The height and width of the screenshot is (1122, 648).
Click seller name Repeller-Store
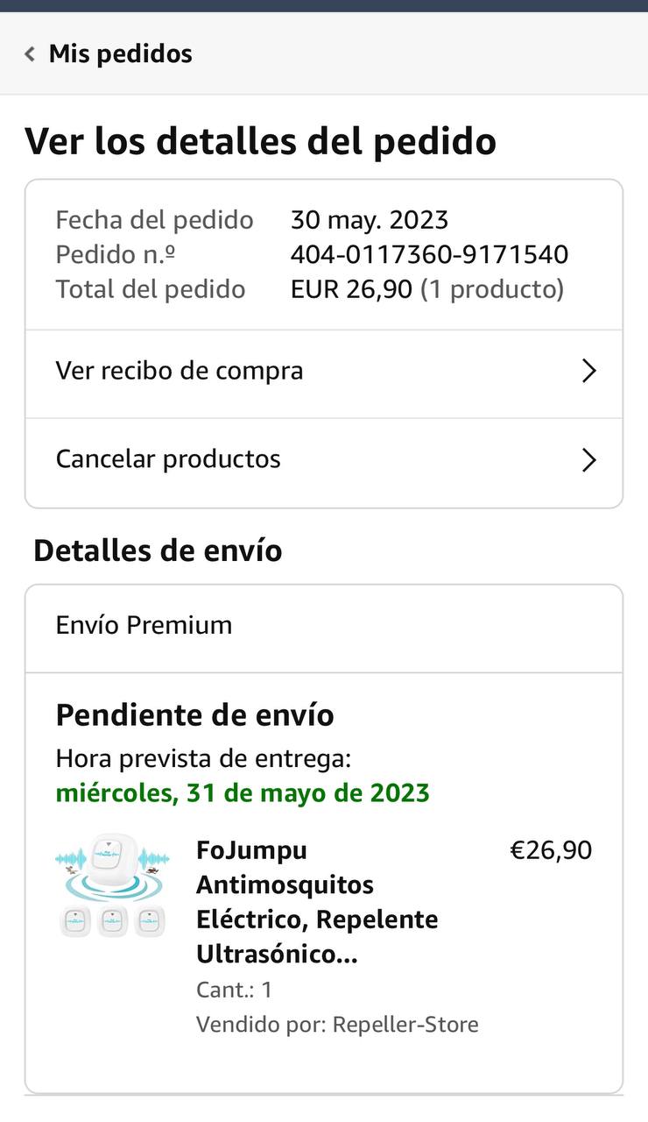pyautogui.click(x=405, y=1025)
